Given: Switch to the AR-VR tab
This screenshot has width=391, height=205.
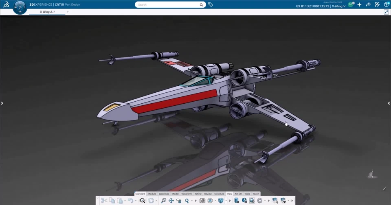Looking at the screenshot, I should [238, 194].
